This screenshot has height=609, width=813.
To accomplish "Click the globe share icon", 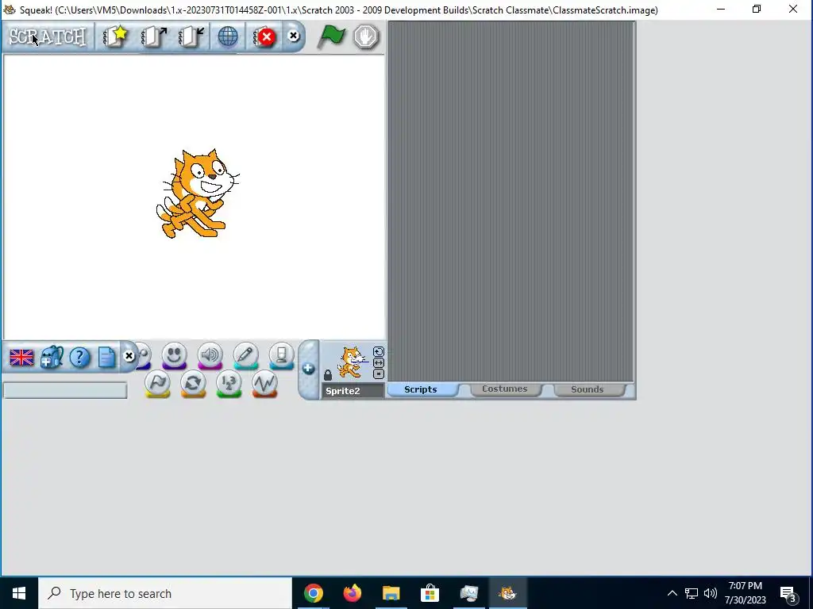I will 228,36.
